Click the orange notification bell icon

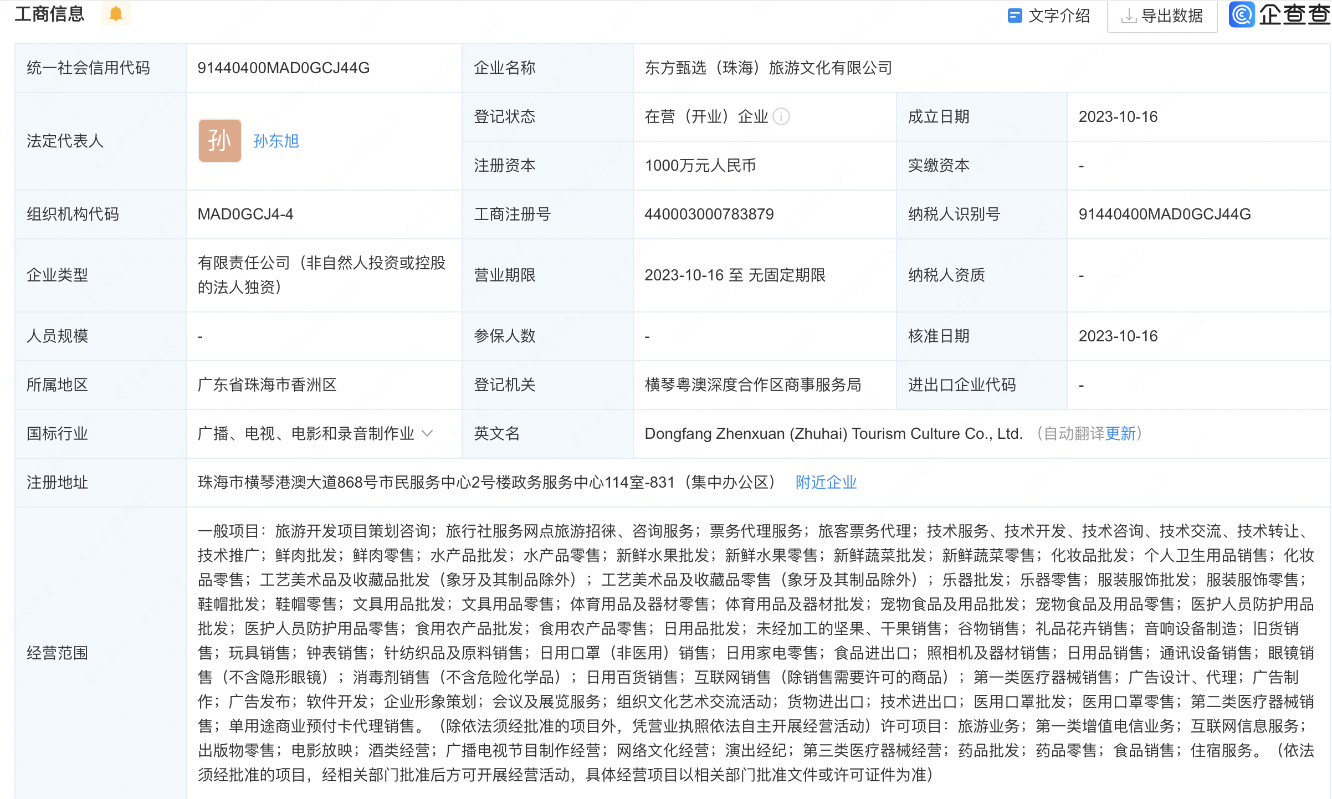(115, 14)
